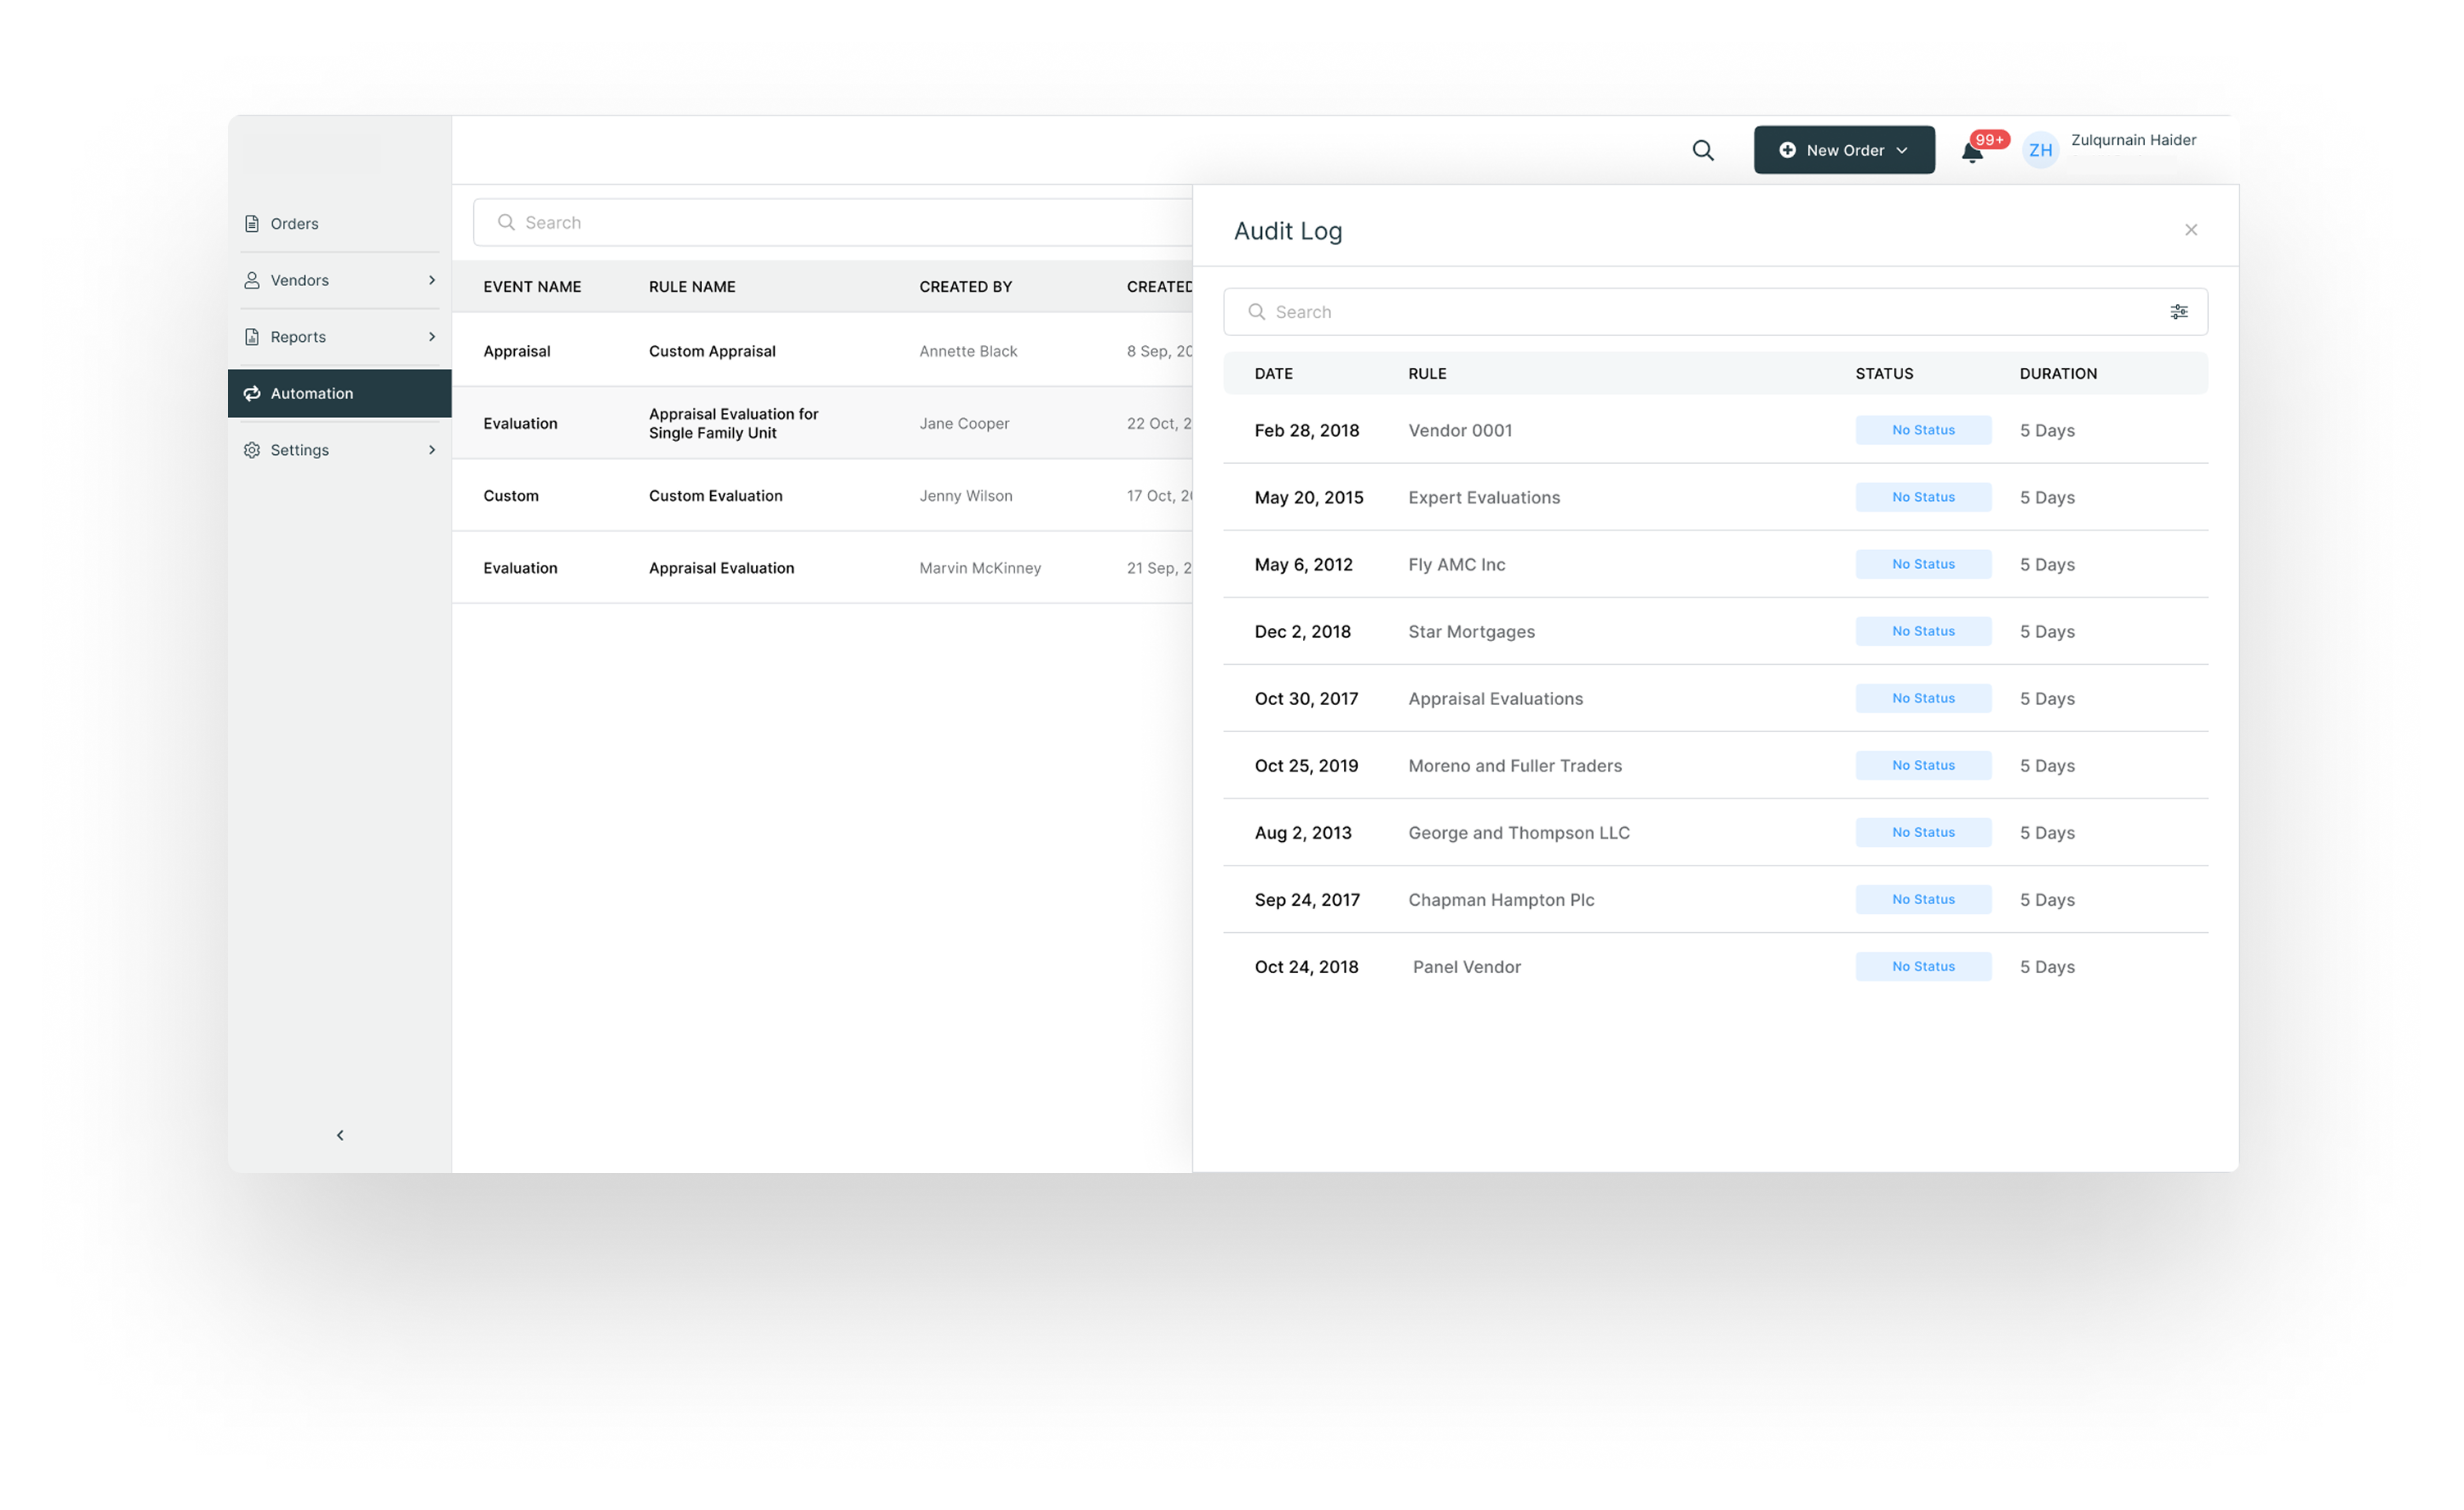Open the Vendors menu item

(x=339, y=280)
